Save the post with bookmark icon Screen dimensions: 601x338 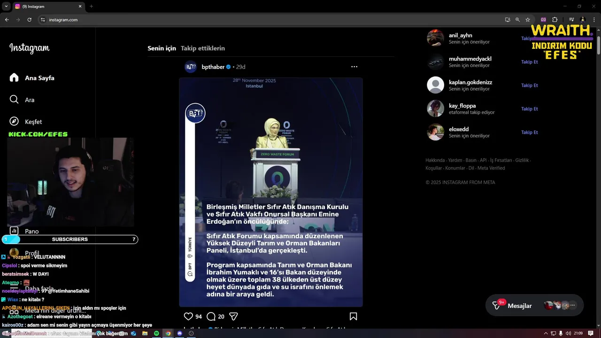coord(354,316)
